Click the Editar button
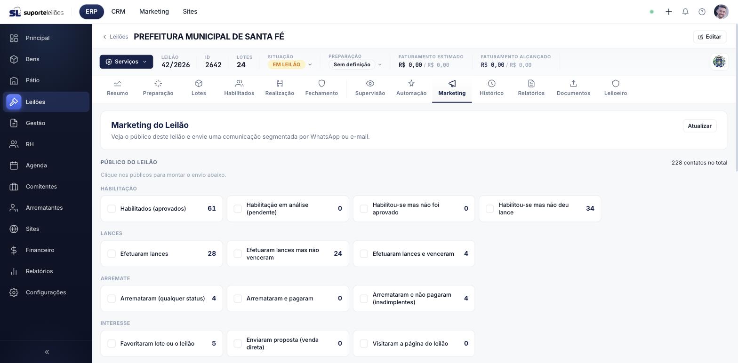 (710, 37)
